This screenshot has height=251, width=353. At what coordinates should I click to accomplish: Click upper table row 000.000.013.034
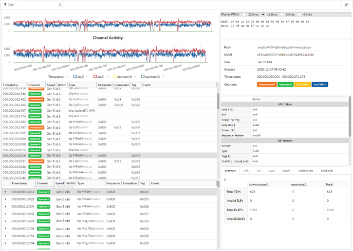[109, 173]
